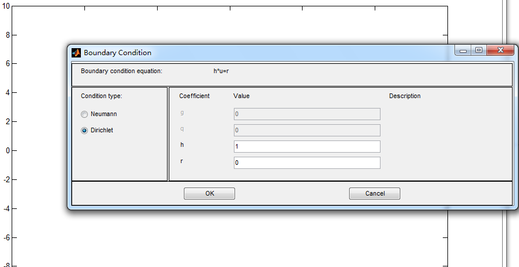The width and height of the screenshot is (519, 267).
Task: Click the disabled q value field
Action: tap(307, 130)
